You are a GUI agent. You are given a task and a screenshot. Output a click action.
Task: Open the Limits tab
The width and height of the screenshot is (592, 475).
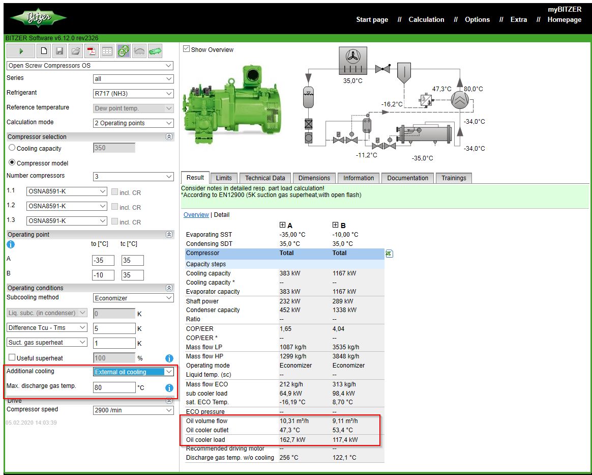(224, 178)
